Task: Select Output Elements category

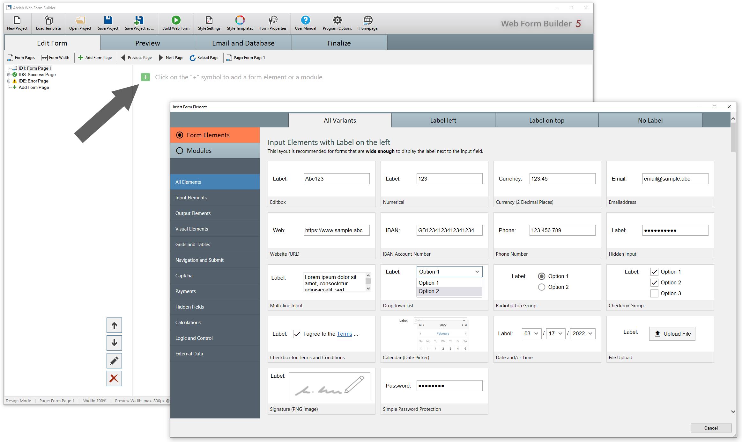Action: pyautogui.click(x=215, y=213)
